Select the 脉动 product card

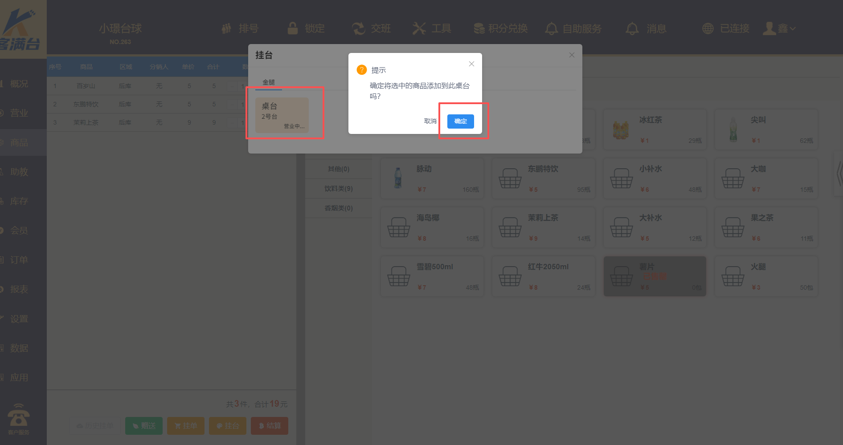(x=432, y=178)
